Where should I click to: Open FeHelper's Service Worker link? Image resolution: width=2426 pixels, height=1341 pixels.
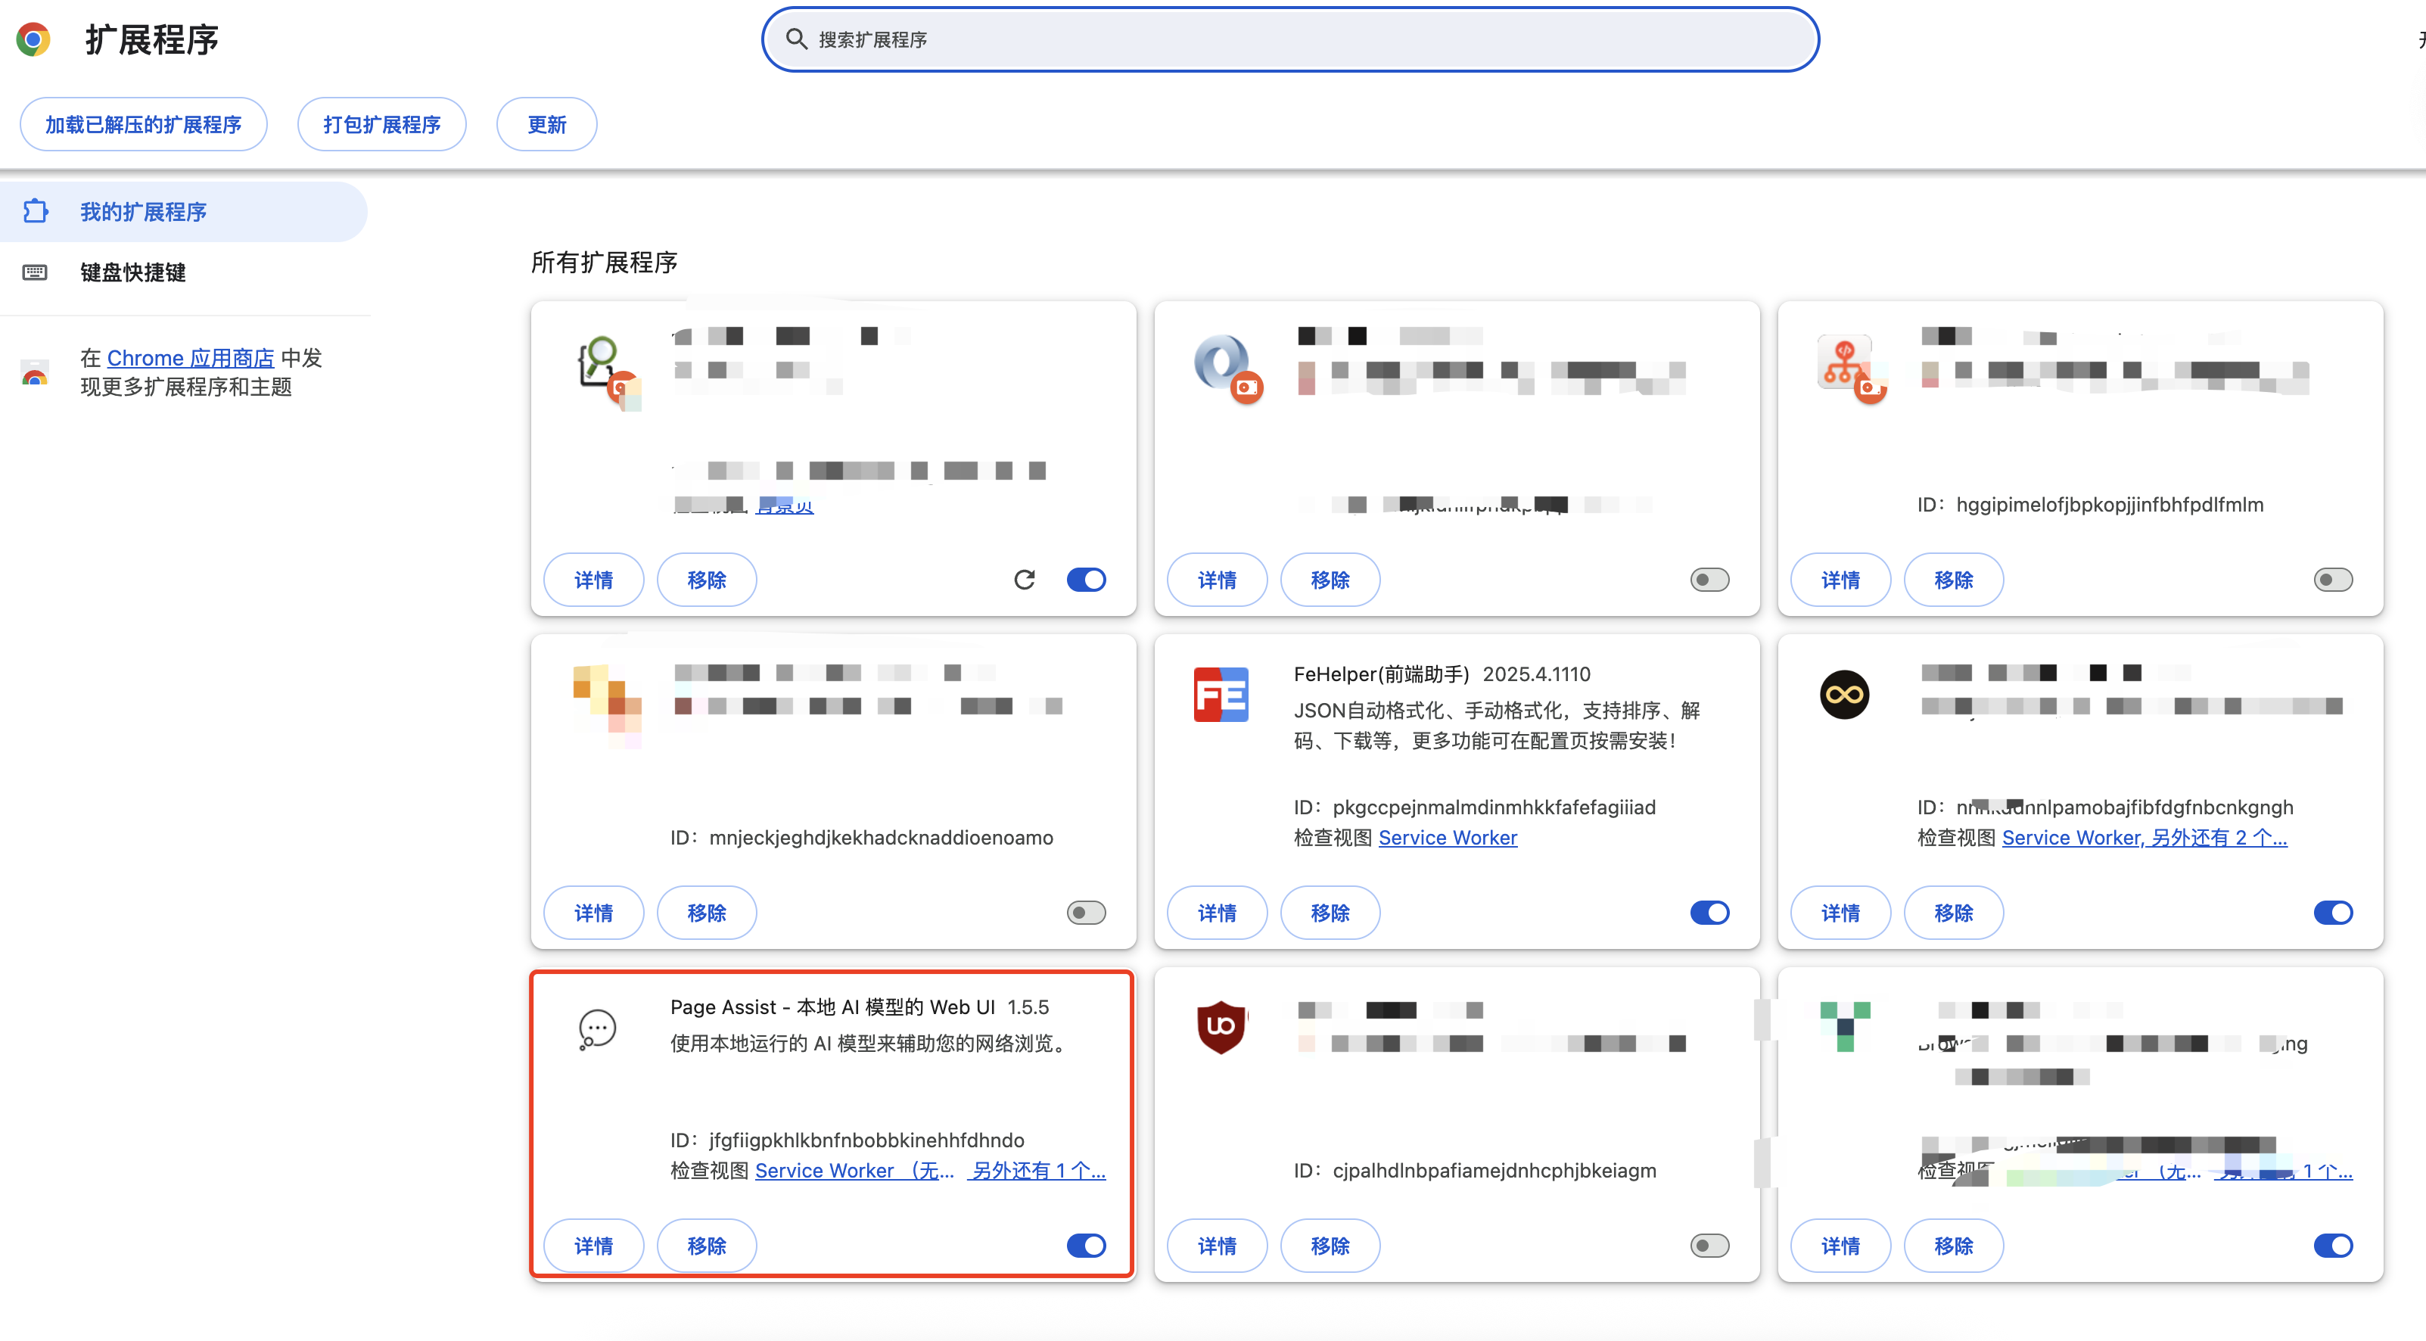click(x=1448, y=837)
